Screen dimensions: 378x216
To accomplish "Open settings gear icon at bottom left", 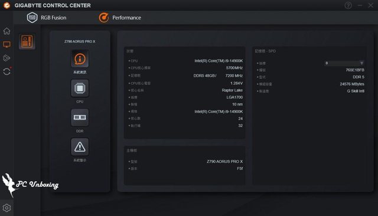I will (x=6, y=208).
